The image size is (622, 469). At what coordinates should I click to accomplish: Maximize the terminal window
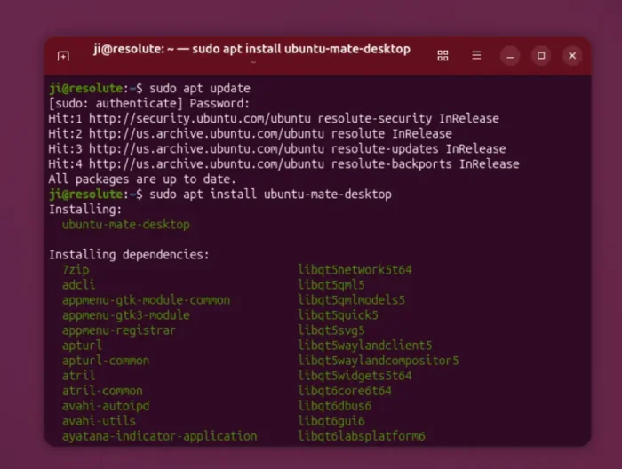(541, 55)
